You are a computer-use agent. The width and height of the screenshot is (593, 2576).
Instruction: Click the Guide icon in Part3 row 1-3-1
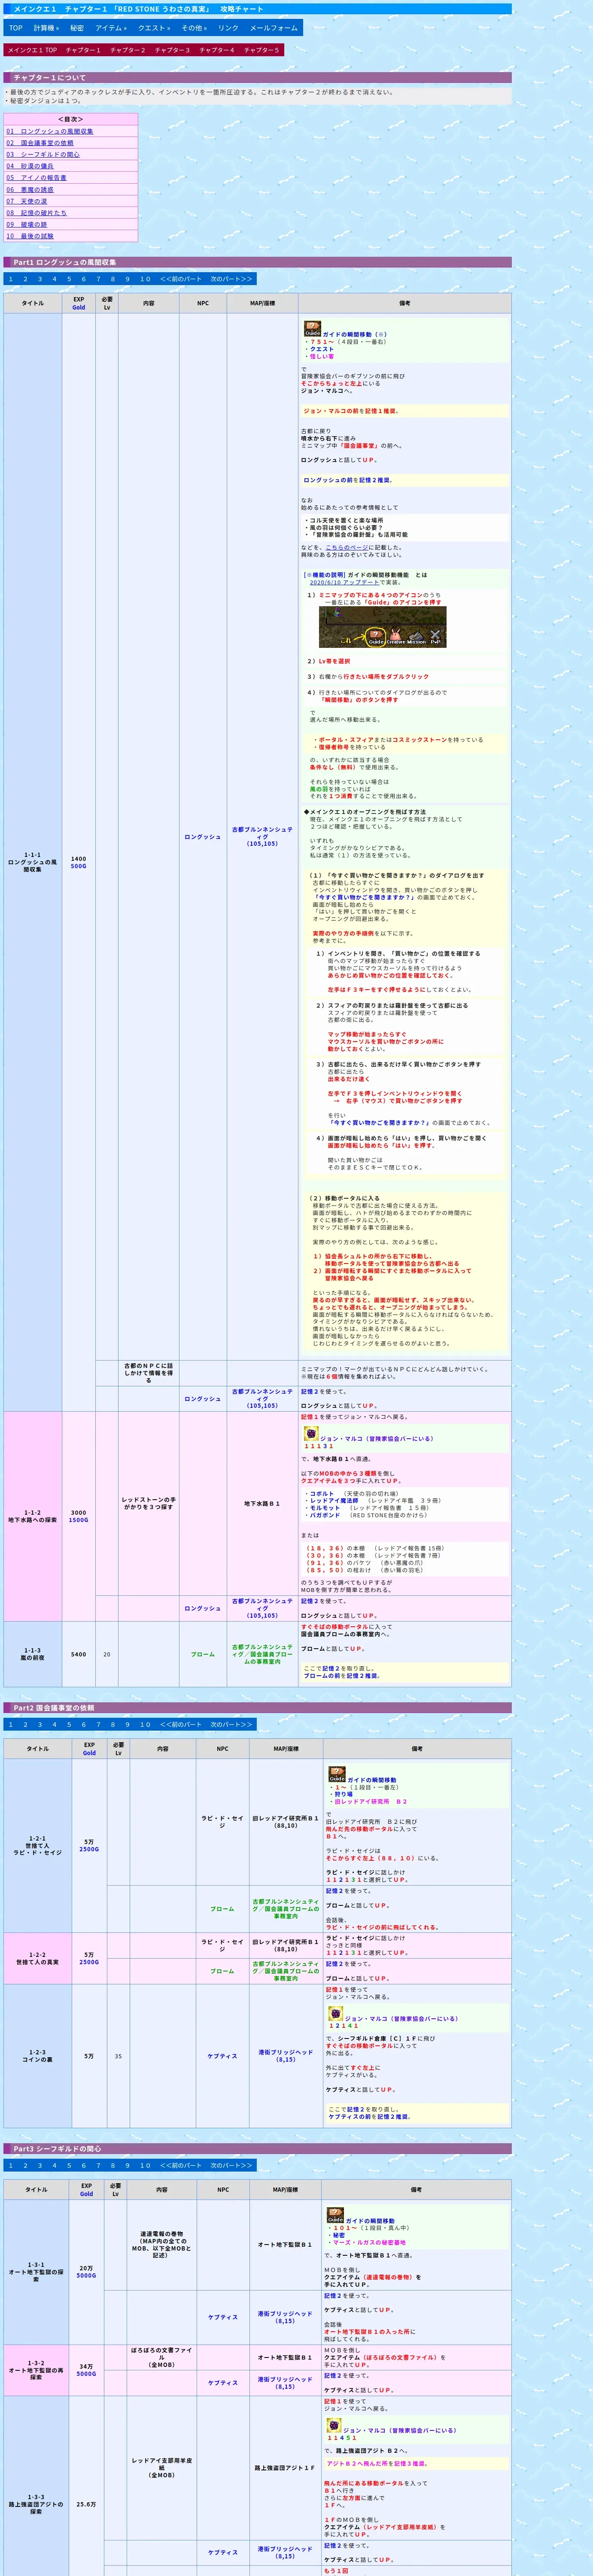click(335, 2215)
